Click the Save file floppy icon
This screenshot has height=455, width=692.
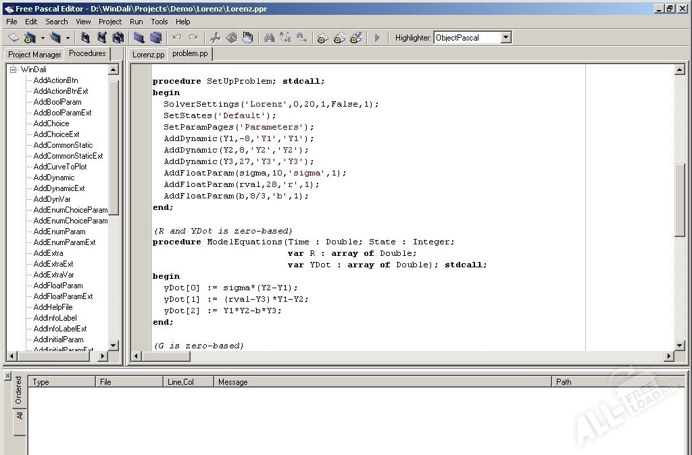pos(85,38)
